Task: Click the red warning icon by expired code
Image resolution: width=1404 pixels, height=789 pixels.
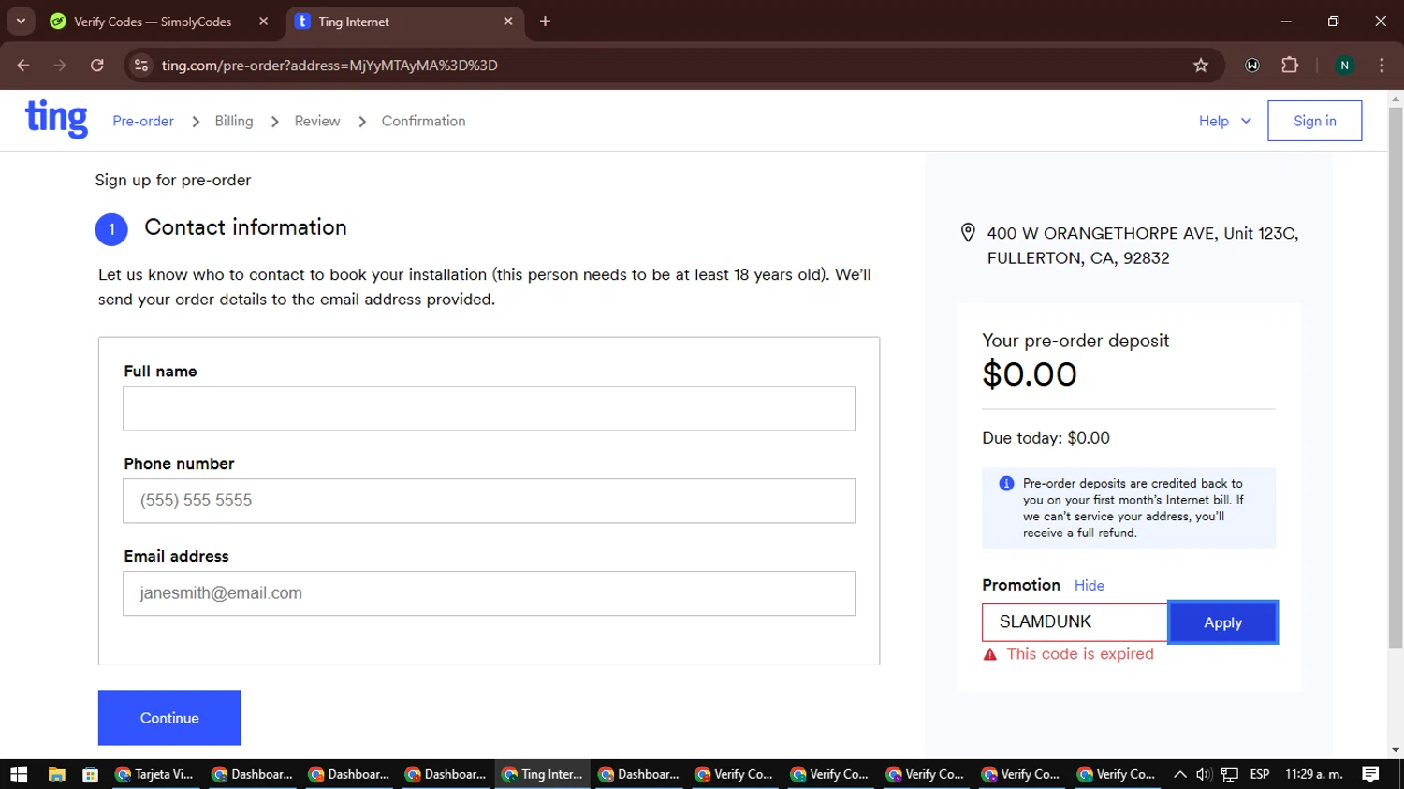Action: pos(990,654)
